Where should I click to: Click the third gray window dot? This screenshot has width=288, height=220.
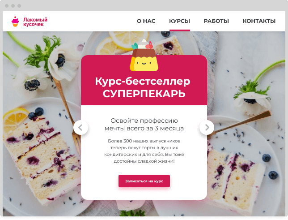tap(19, 6)
